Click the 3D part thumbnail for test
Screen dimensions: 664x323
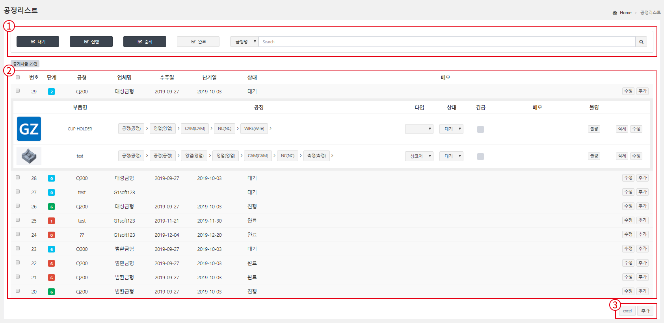click(x=29, y=156)
